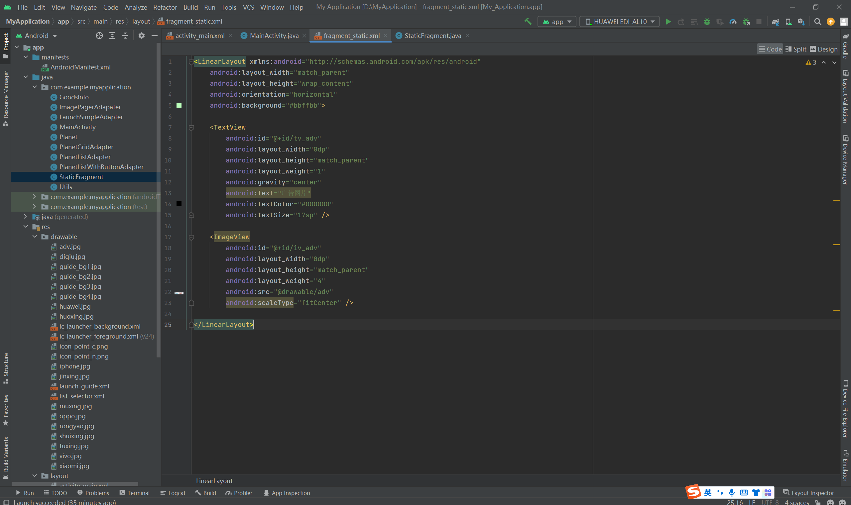Viewport: 851px width, 505px height.
Task: Open the app run configuration dropdown
Action: click(557, 22)
